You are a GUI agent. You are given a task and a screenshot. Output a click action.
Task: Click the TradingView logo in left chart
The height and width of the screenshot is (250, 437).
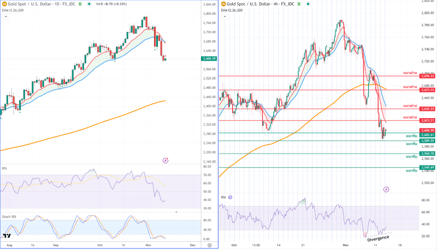pos(7,236)
